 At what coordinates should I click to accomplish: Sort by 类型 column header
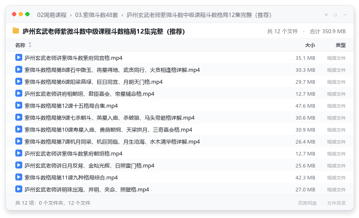pos(341,45)
